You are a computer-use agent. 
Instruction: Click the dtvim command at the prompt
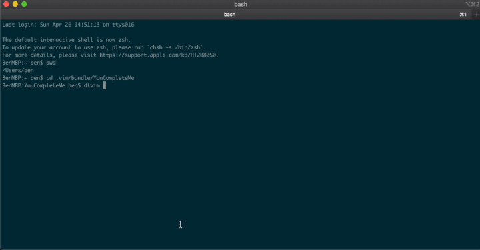click(x=92, y=86)
